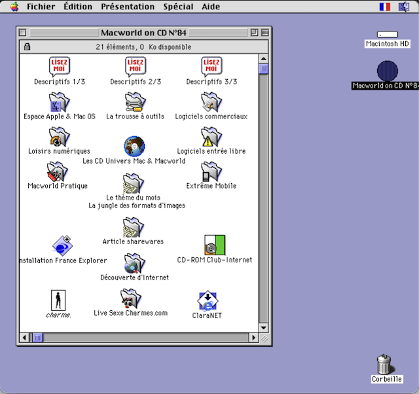Select the Macworld Pratique folder
419x394 pixels.
tap(58, 171)
